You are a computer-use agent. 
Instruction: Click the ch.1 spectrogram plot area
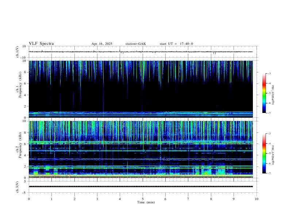(x=140, y=89)
